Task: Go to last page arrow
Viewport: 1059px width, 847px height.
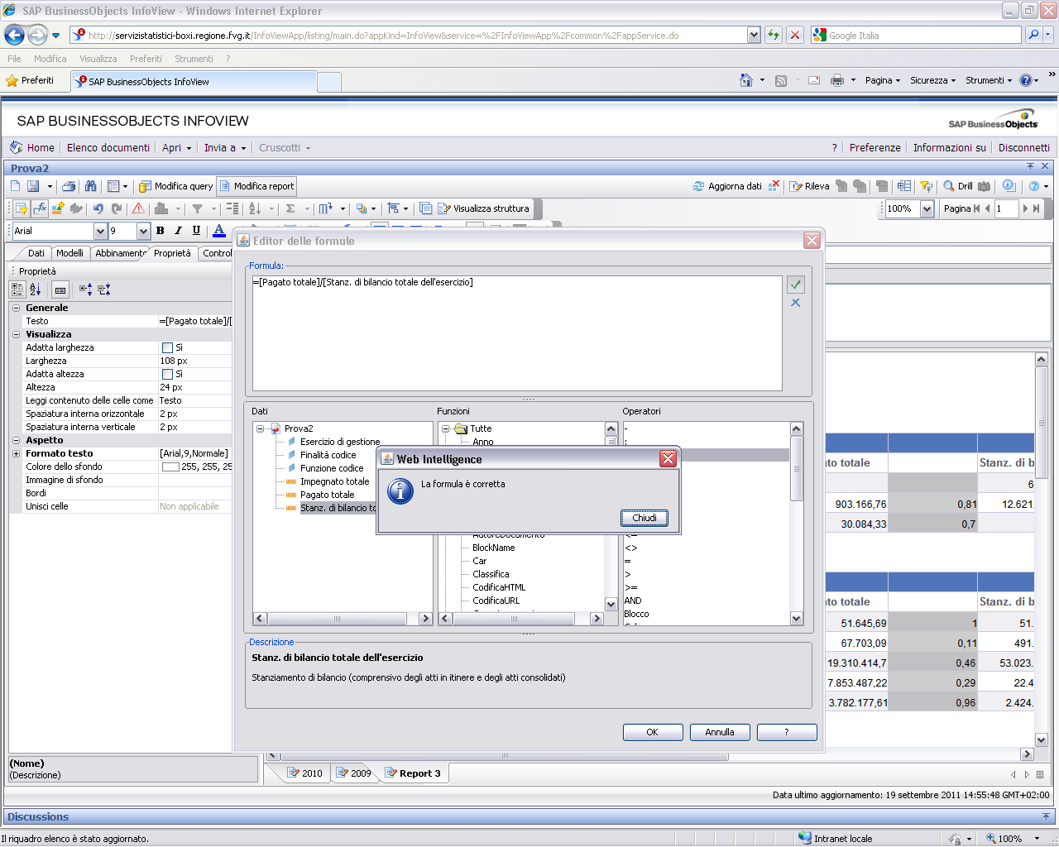Action: tap(1037, 208)
